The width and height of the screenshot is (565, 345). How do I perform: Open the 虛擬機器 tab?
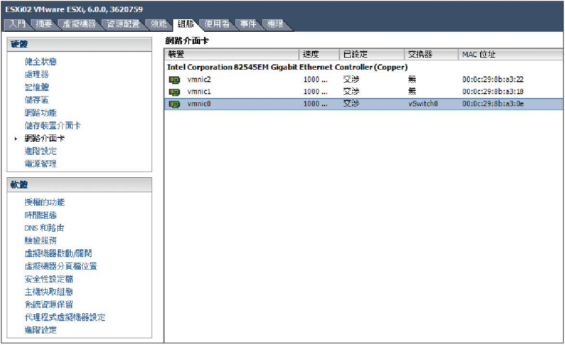pyautogui.click(x=79, y=24)
